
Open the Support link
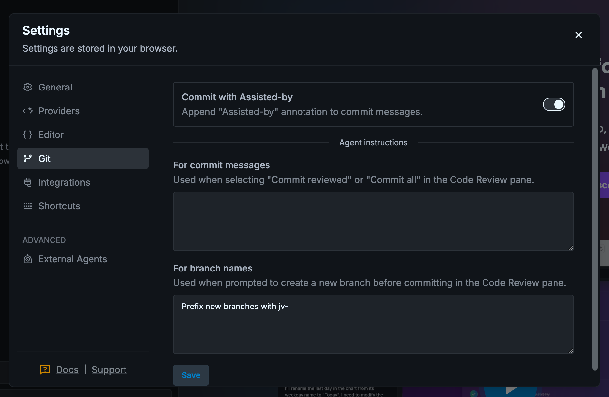click(x=109, y=370)
